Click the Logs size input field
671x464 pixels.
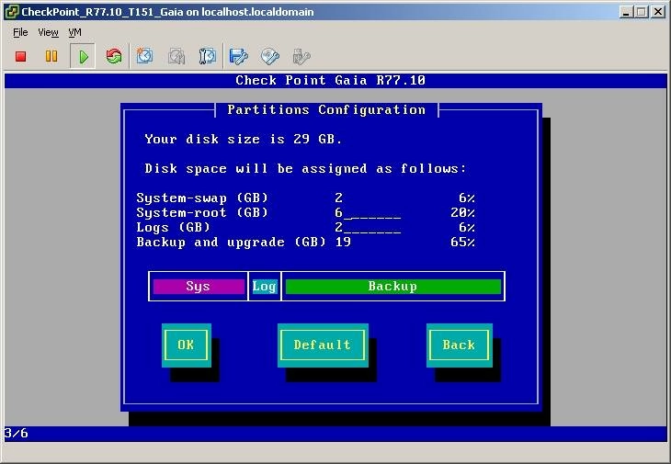point(368,227)
